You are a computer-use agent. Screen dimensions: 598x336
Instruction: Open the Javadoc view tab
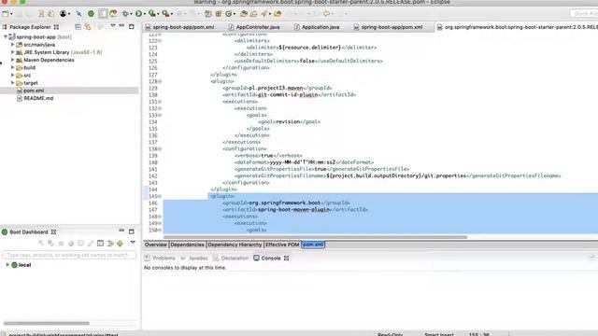click(194, 258)
